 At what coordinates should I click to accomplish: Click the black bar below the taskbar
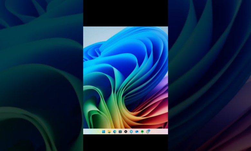point(126,143)
